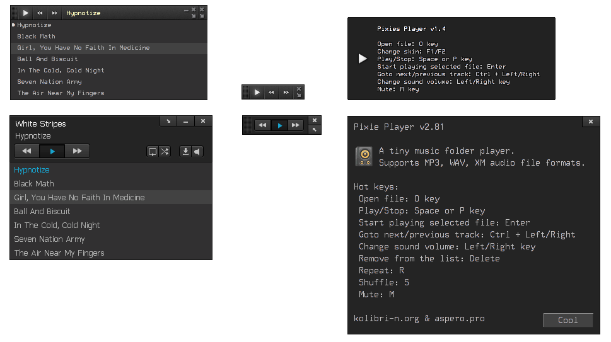Close the Pixie Player v2.81 about dialog

tap(591, 122)
